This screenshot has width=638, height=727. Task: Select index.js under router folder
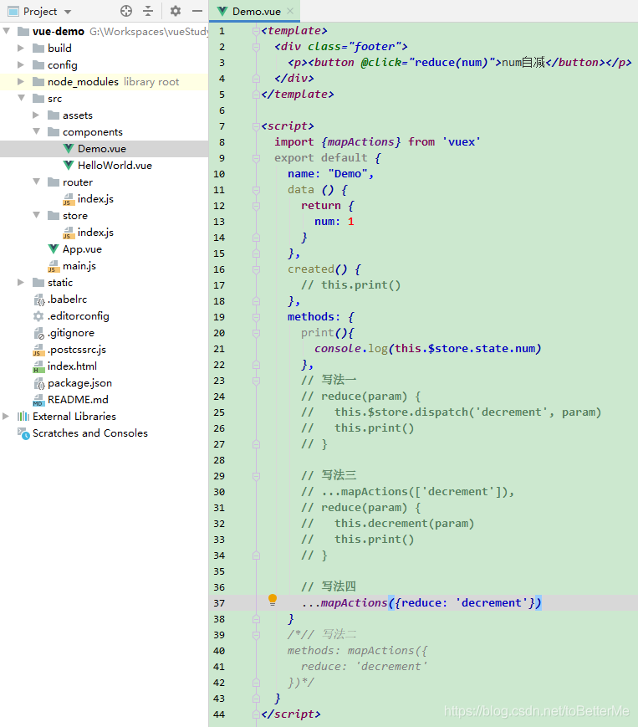pyautogui.click(x=95, y=199)
